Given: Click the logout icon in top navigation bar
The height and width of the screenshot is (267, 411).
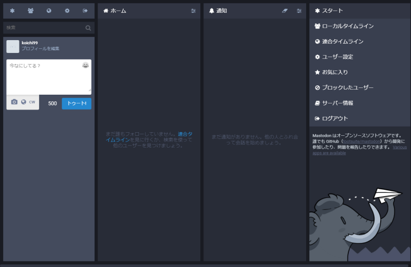Looking at the screenshot, I should click(x=85, y=11).
